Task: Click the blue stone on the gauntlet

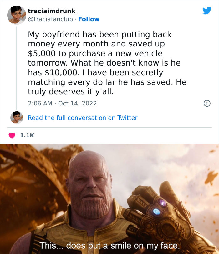Action: 156,211
